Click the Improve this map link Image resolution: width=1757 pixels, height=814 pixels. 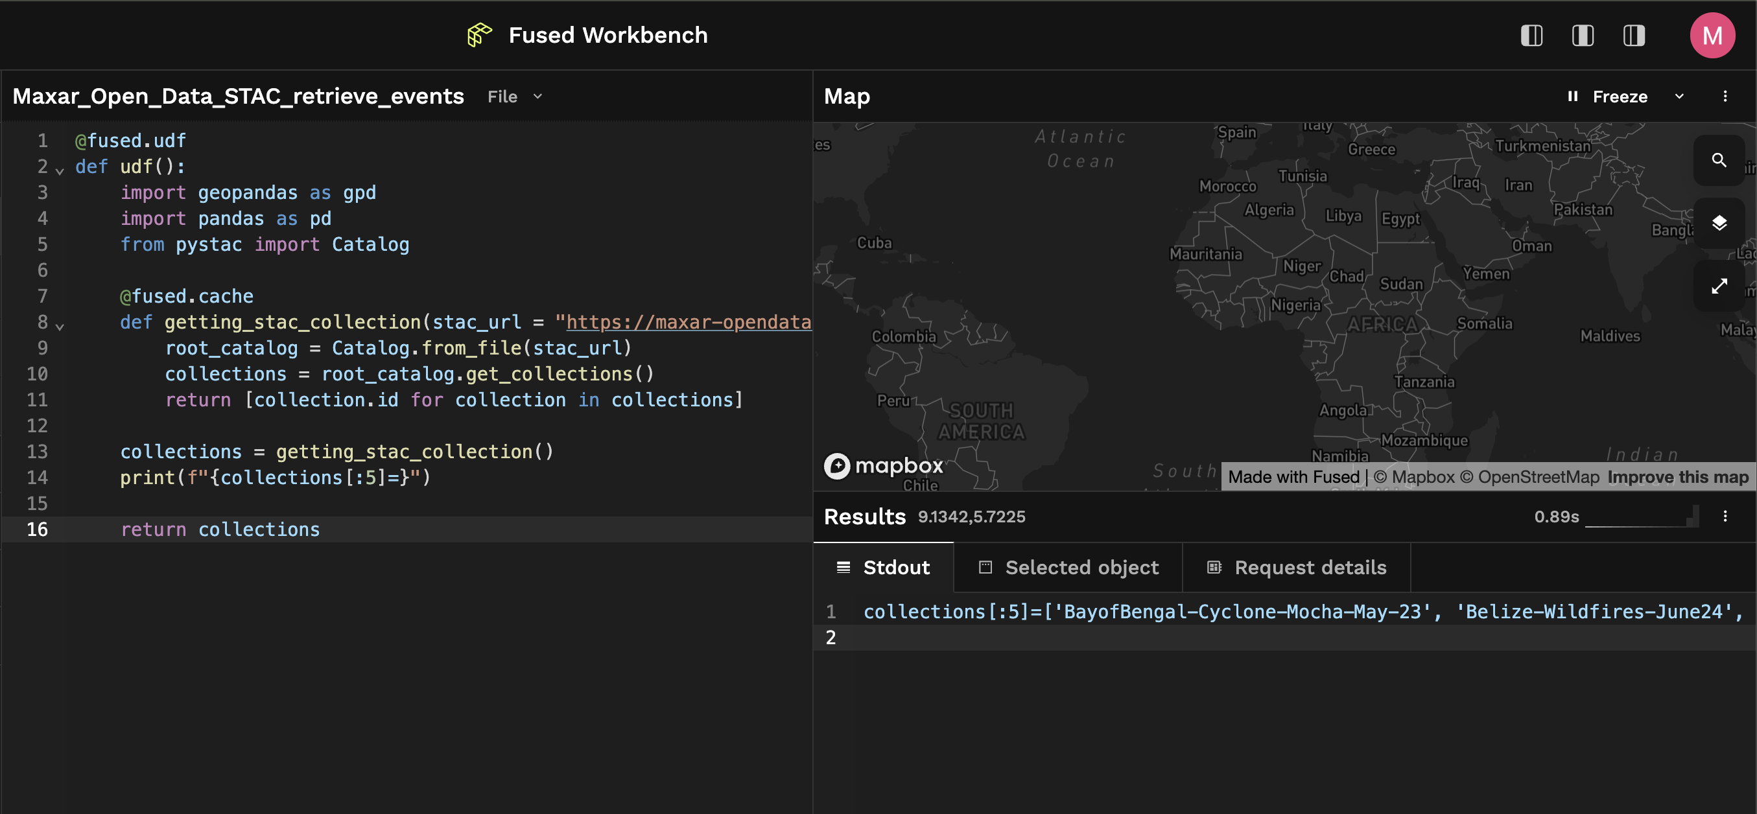click(1678, 476)
